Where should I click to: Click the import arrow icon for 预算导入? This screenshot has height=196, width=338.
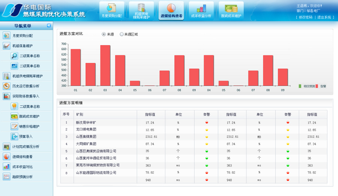pos(14,137)
